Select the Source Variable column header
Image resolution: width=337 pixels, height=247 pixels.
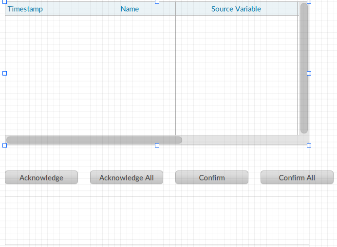(x=236, y=9)
